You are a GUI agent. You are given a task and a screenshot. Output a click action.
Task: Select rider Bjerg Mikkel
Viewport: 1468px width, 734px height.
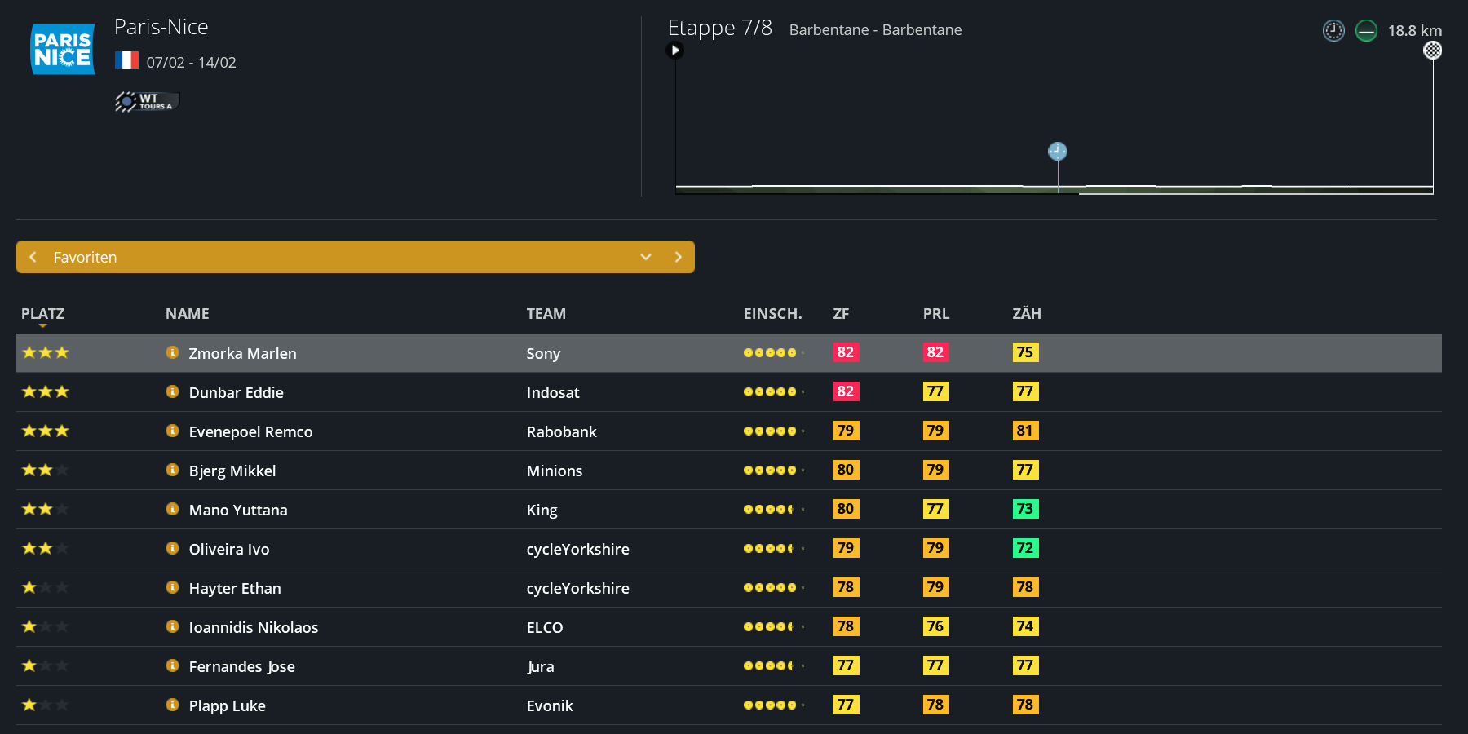click(x=232, y=471)
